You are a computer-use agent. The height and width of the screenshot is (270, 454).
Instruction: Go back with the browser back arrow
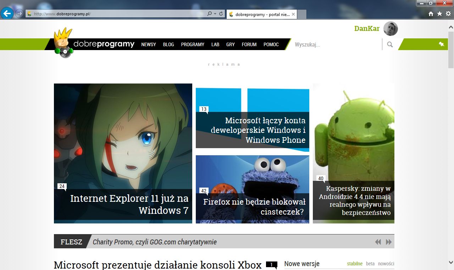(7, 13)
